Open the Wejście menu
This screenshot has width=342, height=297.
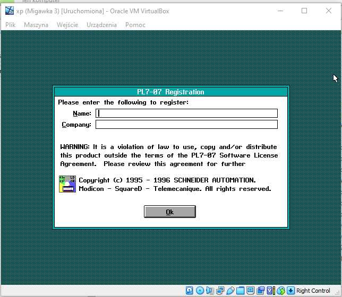67,25
